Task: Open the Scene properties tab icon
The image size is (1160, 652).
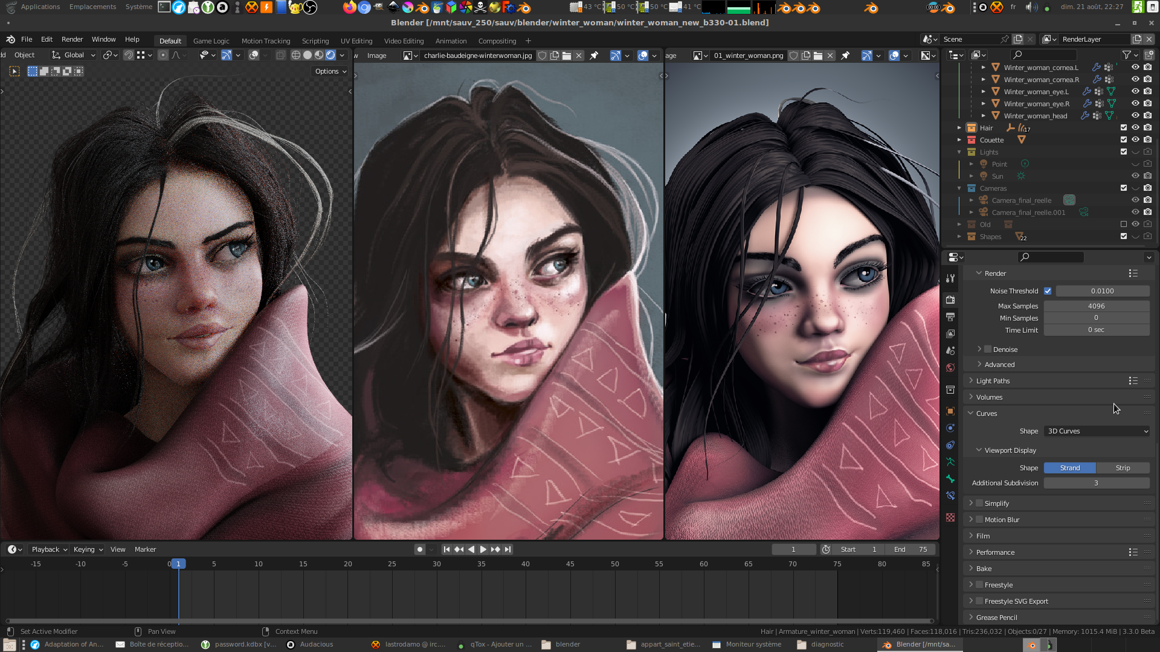Action: tap(950, 350)
